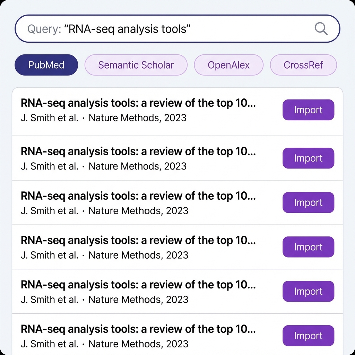The width and height of the screenshot is (355, 355).
Task: Open the first result titled RNA-seq analysis tools
Action: (x=138, y=103)
